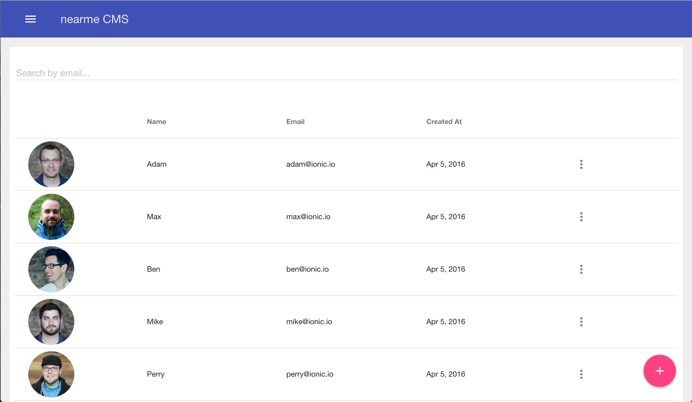Click the nearme CMS logo text
Viewport: 692px width, 402px height.
[94, 19]
